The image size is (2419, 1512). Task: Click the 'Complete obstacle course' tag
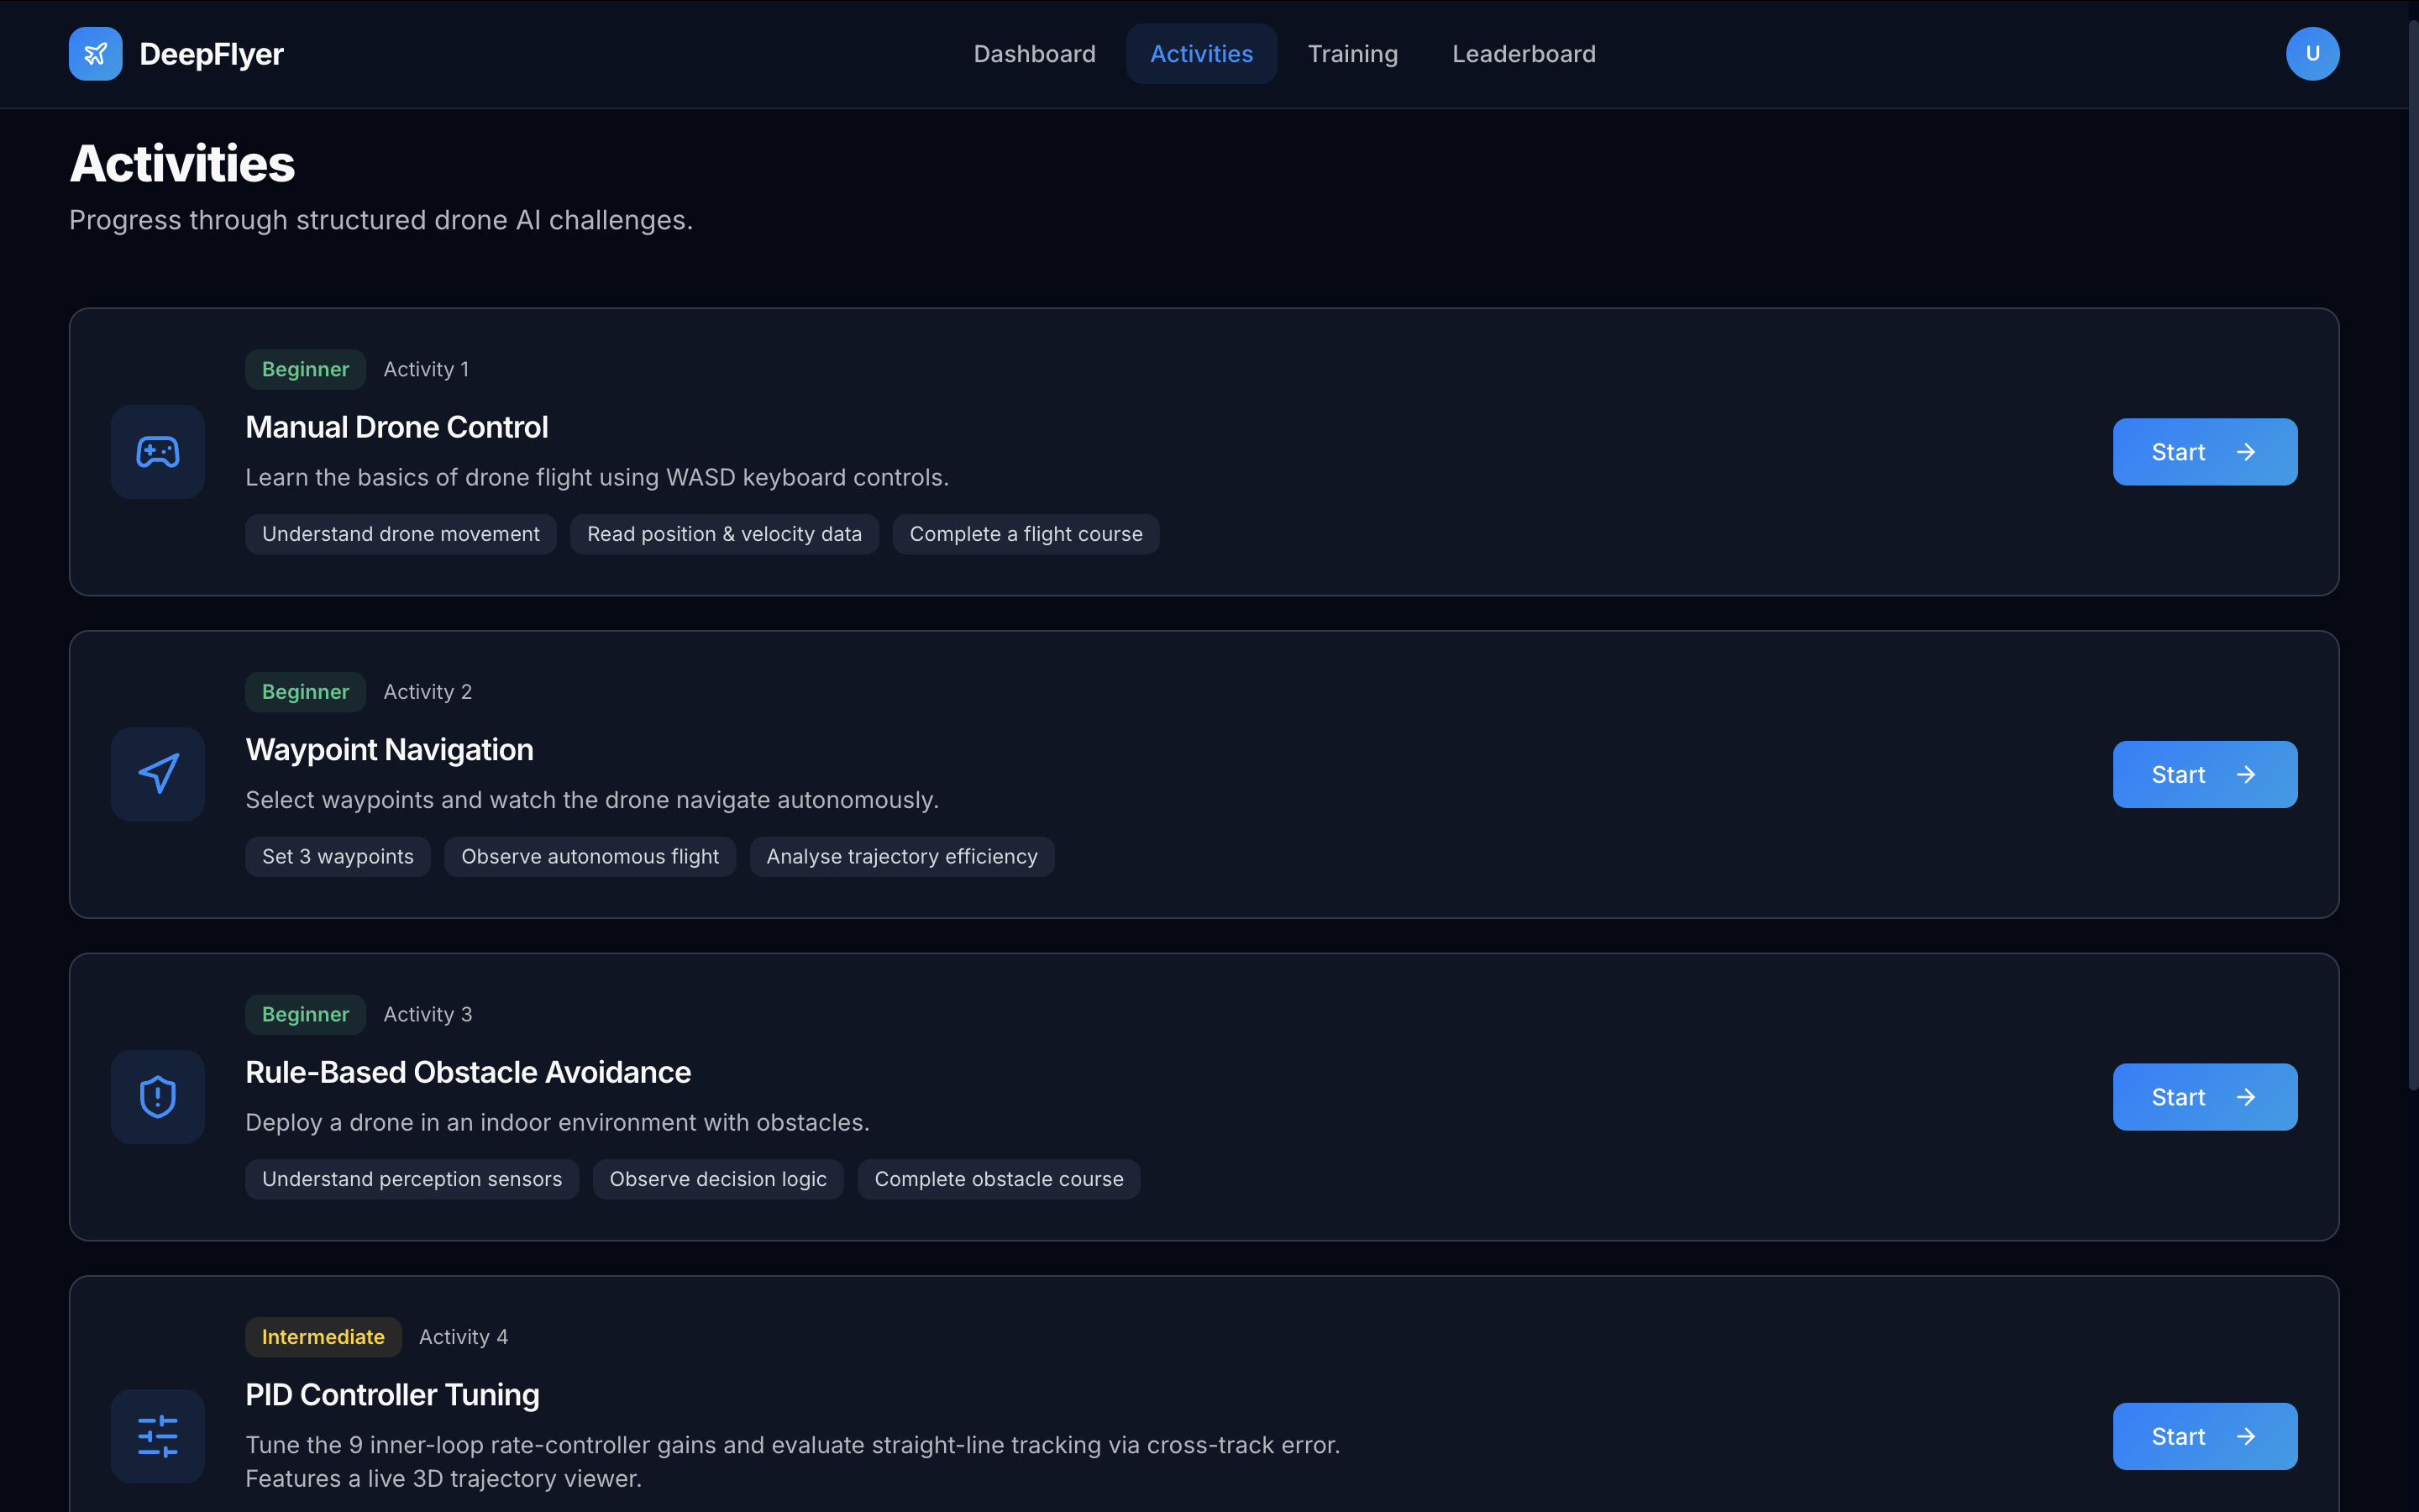coord(999,1179)
